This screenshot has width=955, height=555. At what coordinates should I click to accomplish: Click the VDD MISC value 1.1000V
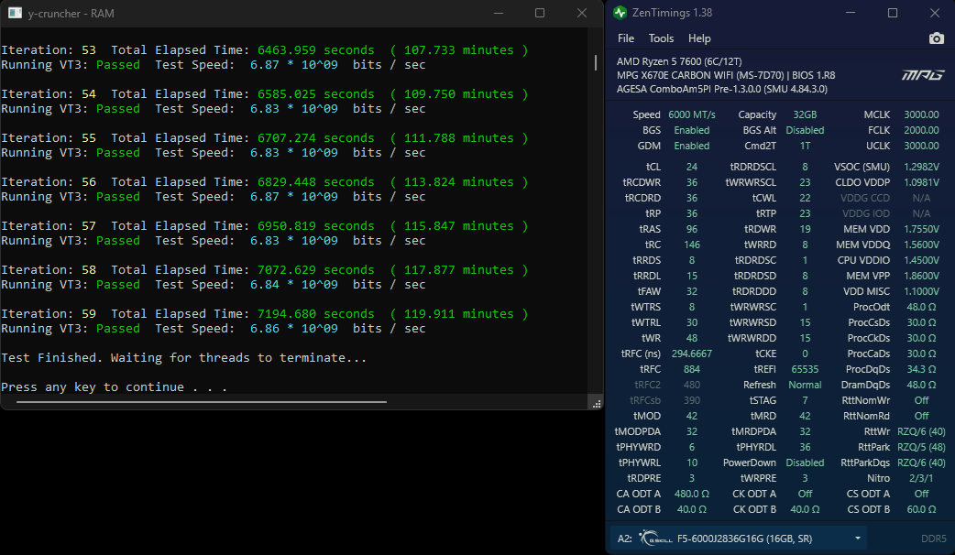click(x=921, y=291)
